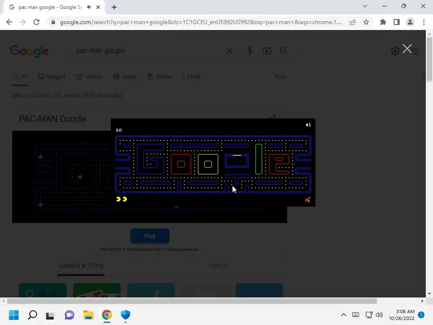Viewport: 433px width, 325px height.
Task: Open the Google apps grid icon
Action: [415, 51]
